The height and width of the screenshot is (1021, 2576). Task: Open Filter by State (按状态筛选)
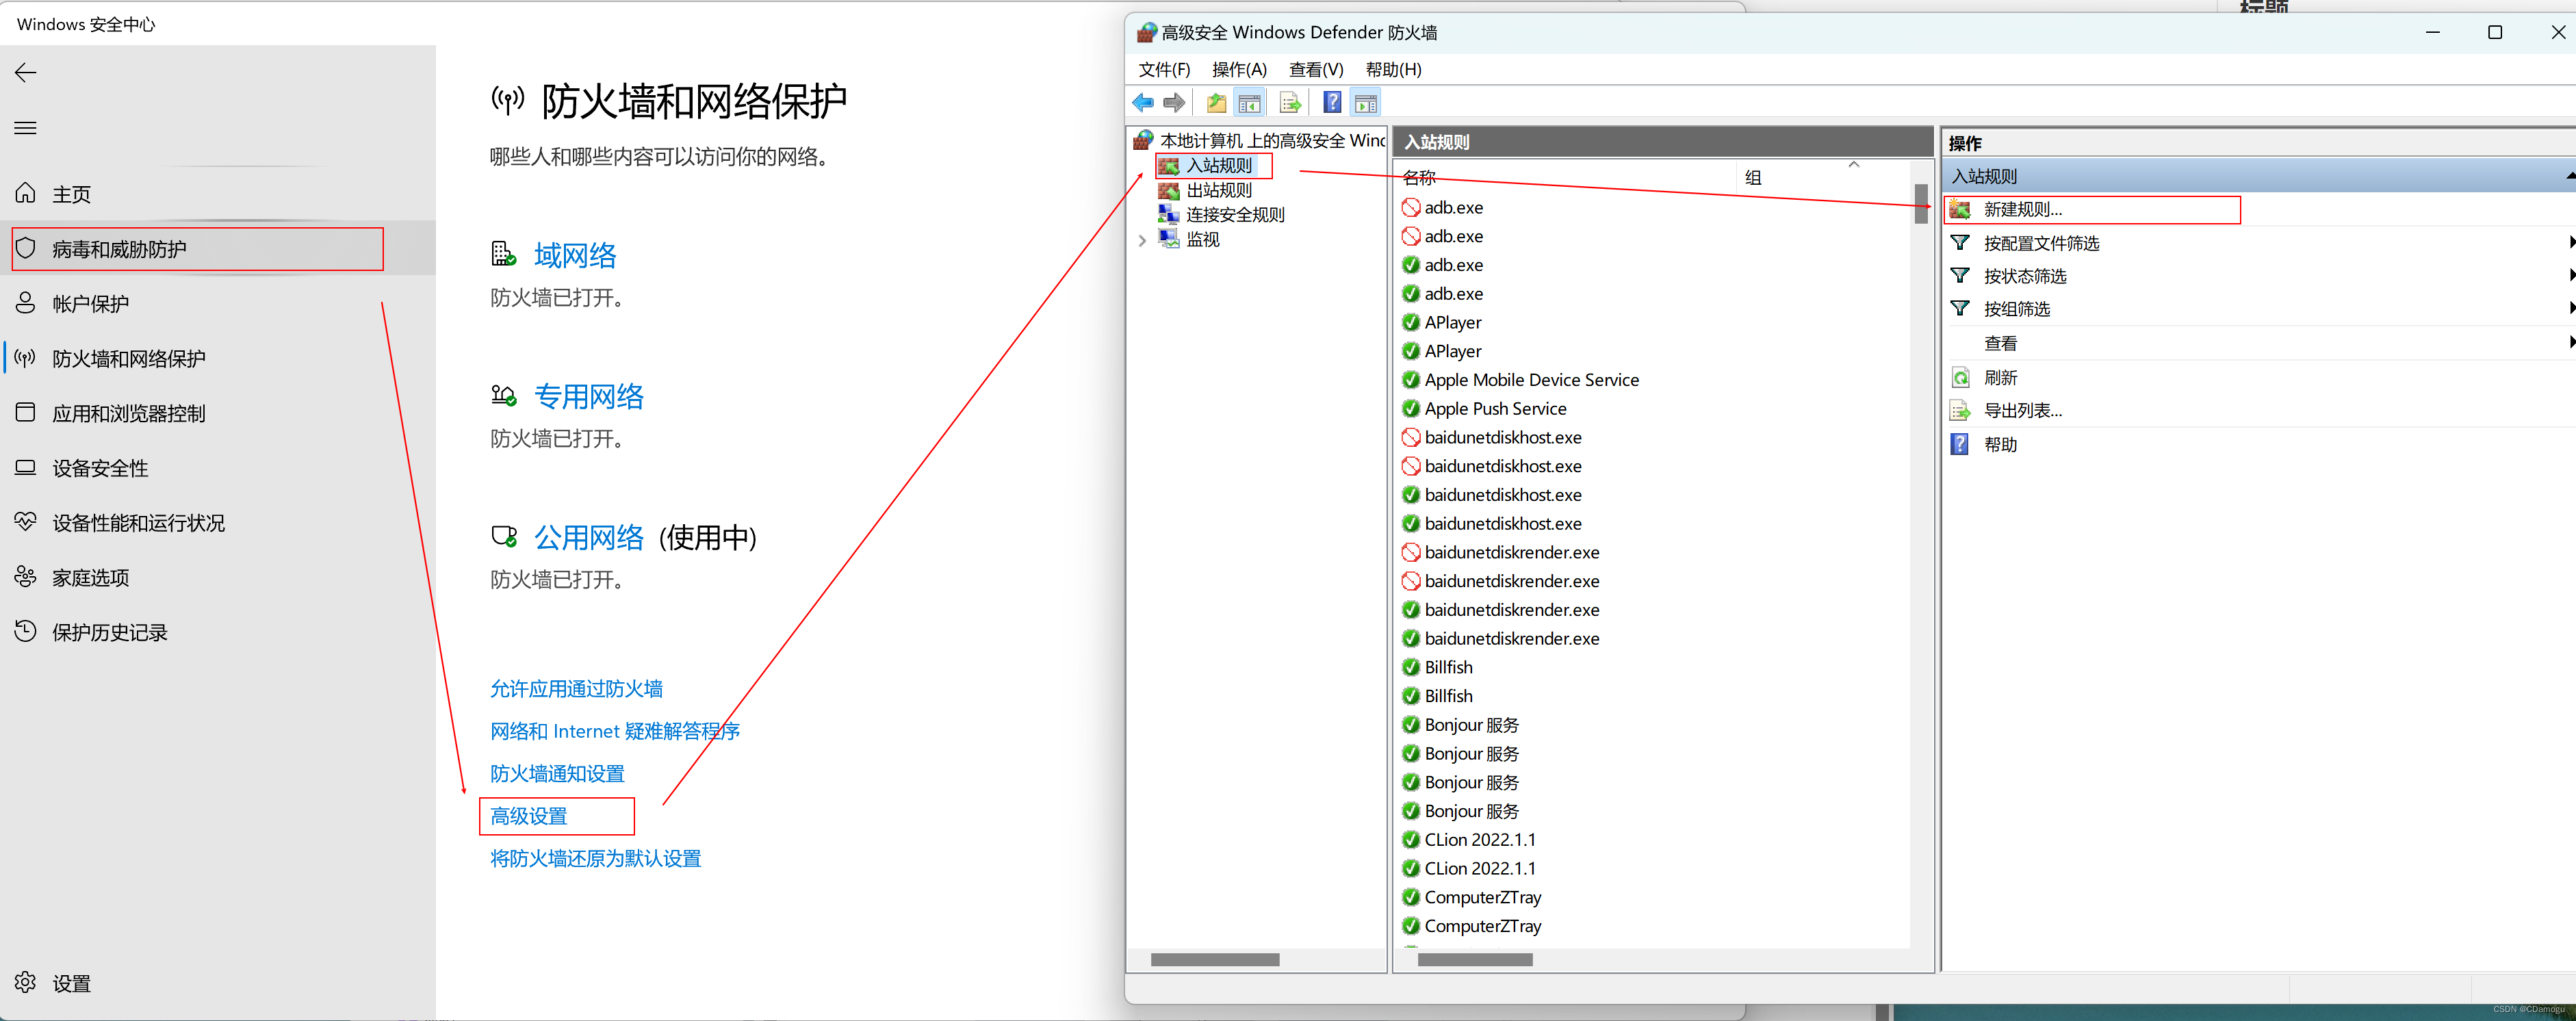tap(2024, 276)
